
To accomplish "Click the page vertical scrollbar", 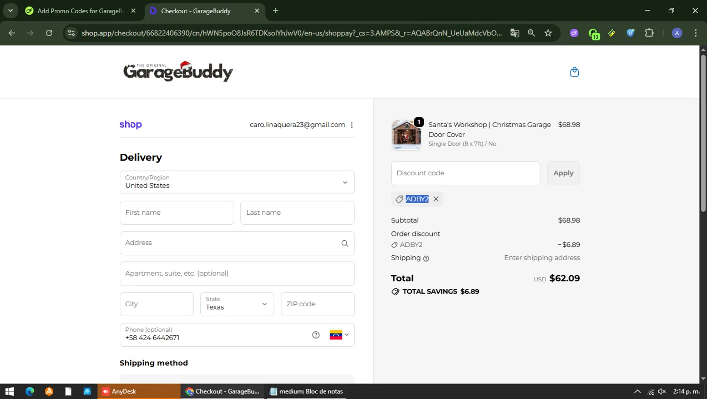I will click(x=703, y=134).
